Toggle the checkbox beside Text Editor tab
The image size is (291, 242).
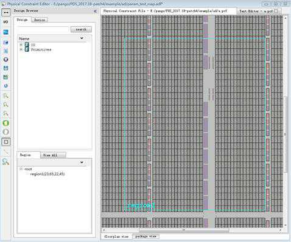point(276,11)
